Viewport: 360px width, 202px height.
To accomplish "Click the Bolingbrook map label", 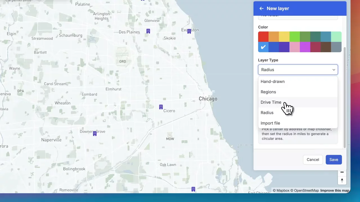I will 74,169.
